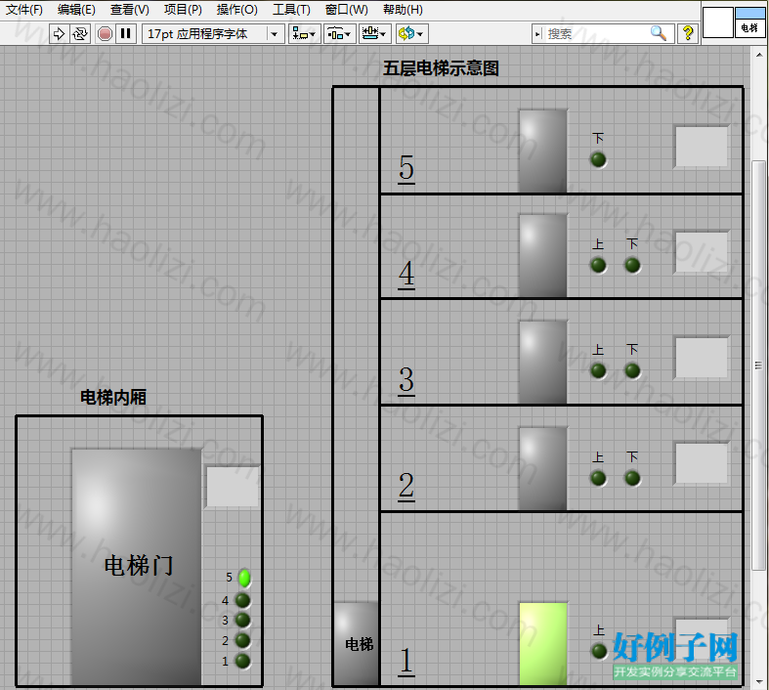Focus the search input field

(598, 34)
